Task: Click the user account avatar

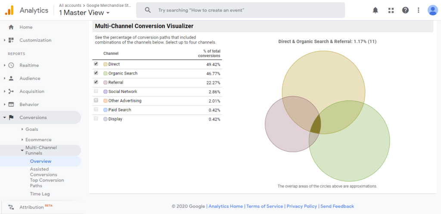Action: 432,10
